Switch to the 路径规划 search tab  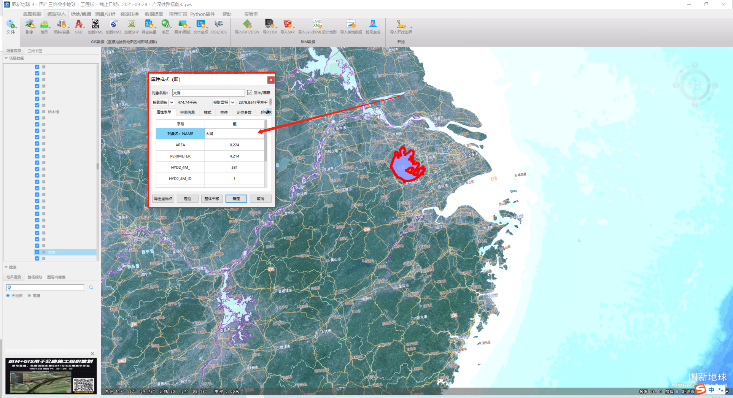click(x=35, y=277)
